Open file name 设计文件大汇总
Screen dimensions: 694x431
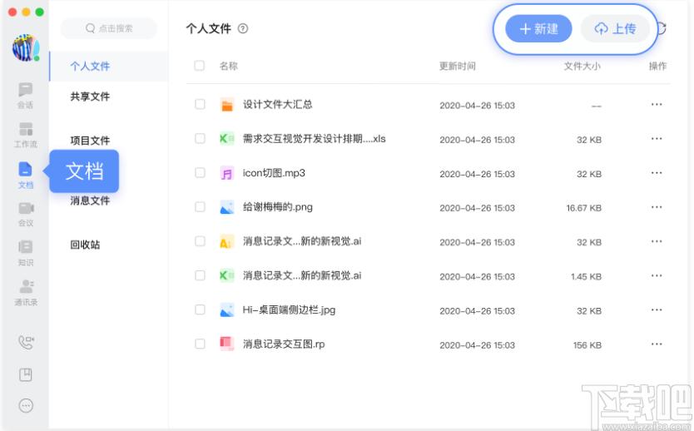coord(277,105)
